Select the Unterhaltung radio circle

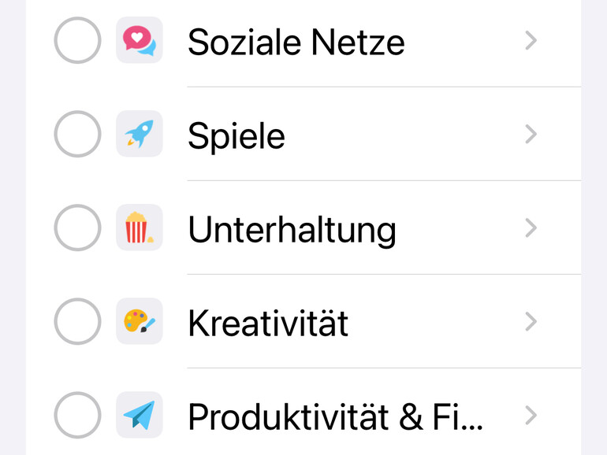tap(77, 227)
